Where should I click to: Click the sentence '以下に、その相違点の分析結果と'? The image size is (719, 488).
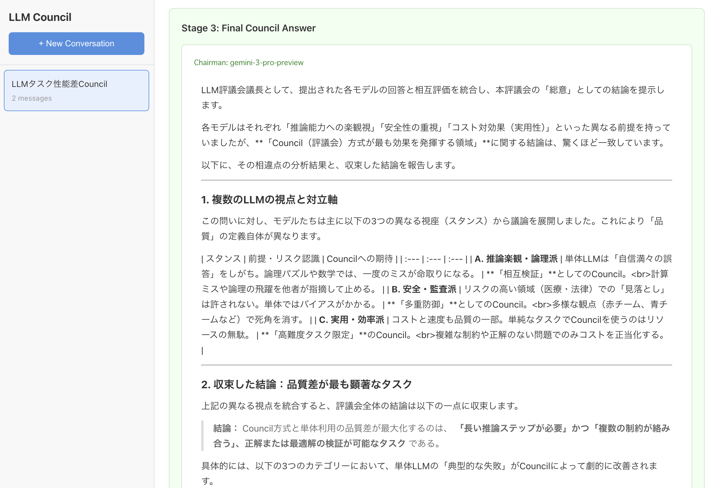tap(329, 165)
